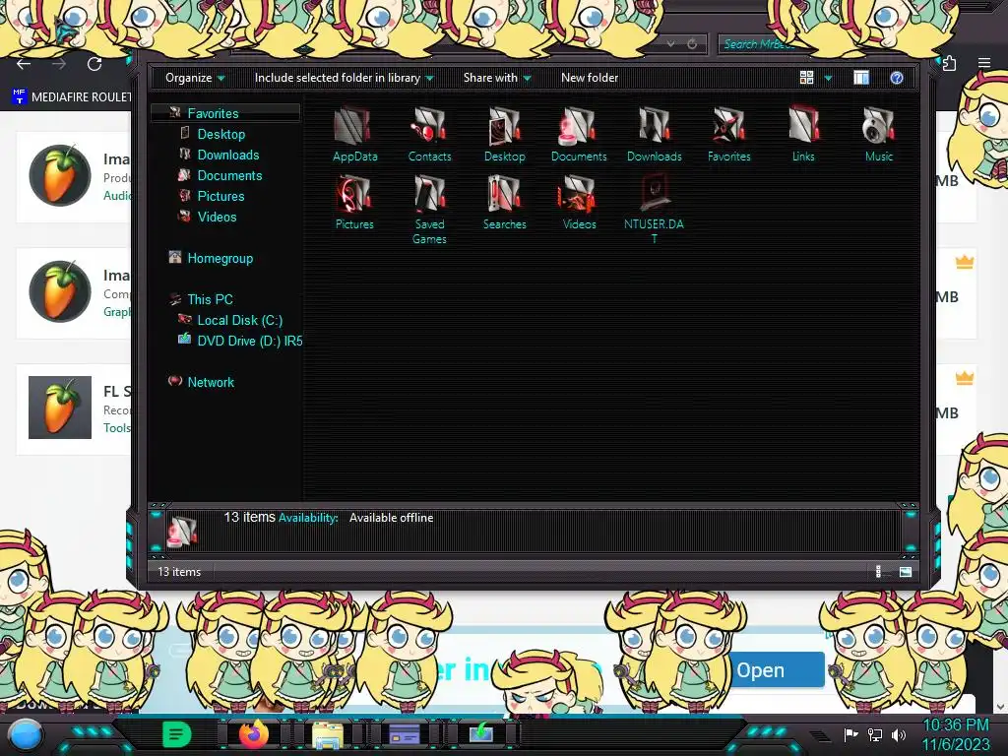Open the green notes app in taskbar
The image size is (1008, 756).
coord(177,734)
